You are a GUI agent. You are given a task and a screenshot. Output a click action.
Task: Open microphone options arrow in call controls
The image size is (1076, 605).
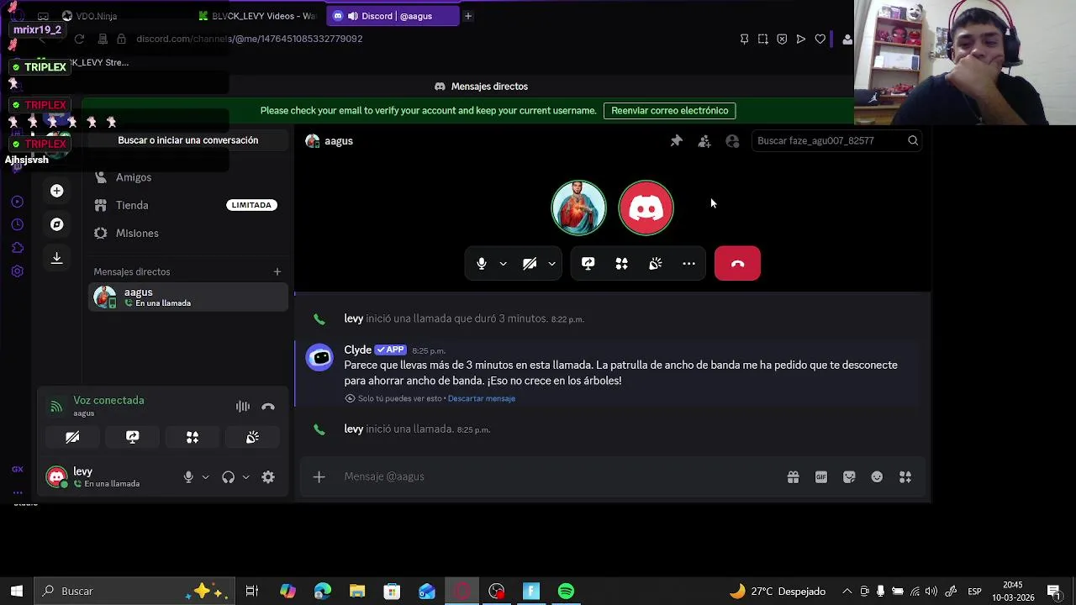coord(503,264)
